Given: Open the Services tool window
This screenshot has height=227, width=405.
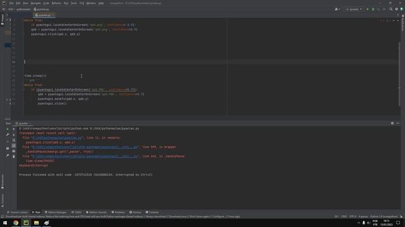Looking at the screenshot, I should coord(135,212).
